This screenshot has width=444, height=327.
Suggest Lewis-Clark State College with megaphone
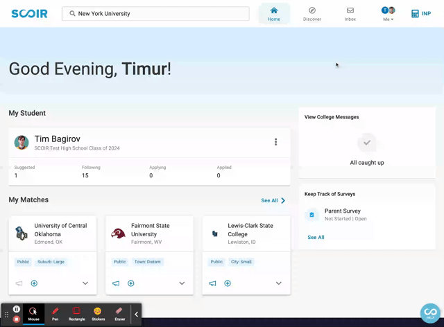(x=212, y=283)
